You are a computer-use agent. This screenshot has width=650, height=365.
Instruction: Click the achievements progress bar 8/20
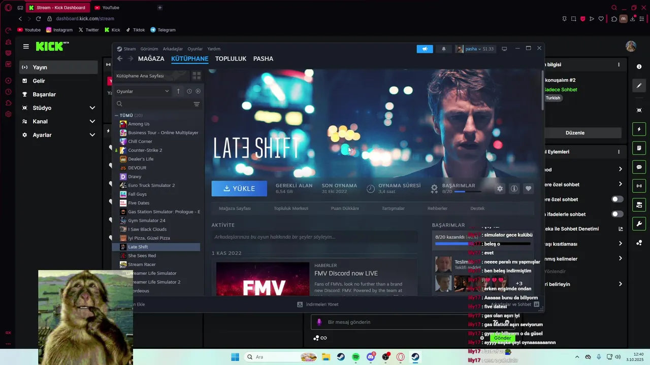point(468,192)
